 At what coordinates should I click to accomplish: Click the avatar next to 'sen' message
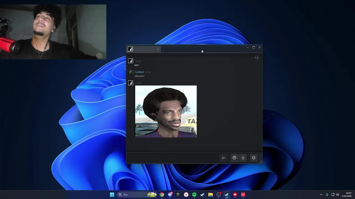click(x=131, y=61)
